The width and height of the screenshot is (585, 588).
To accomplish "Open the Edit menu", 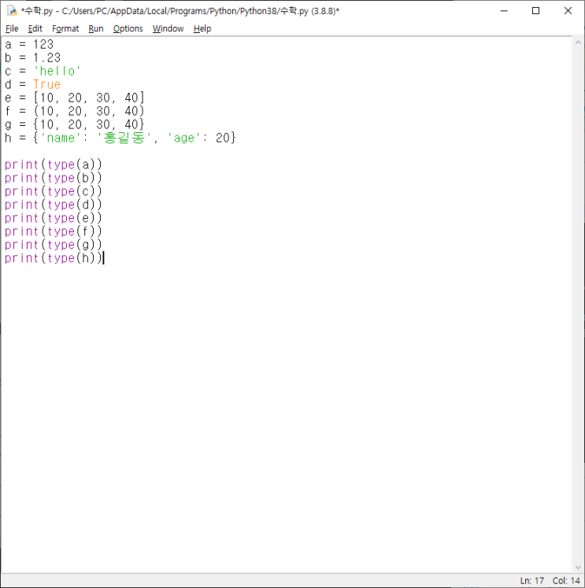I will [35, 29].
